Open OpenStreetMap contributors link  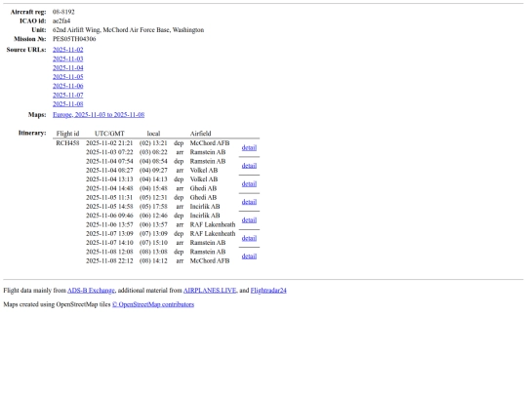[x=153, y=304]
